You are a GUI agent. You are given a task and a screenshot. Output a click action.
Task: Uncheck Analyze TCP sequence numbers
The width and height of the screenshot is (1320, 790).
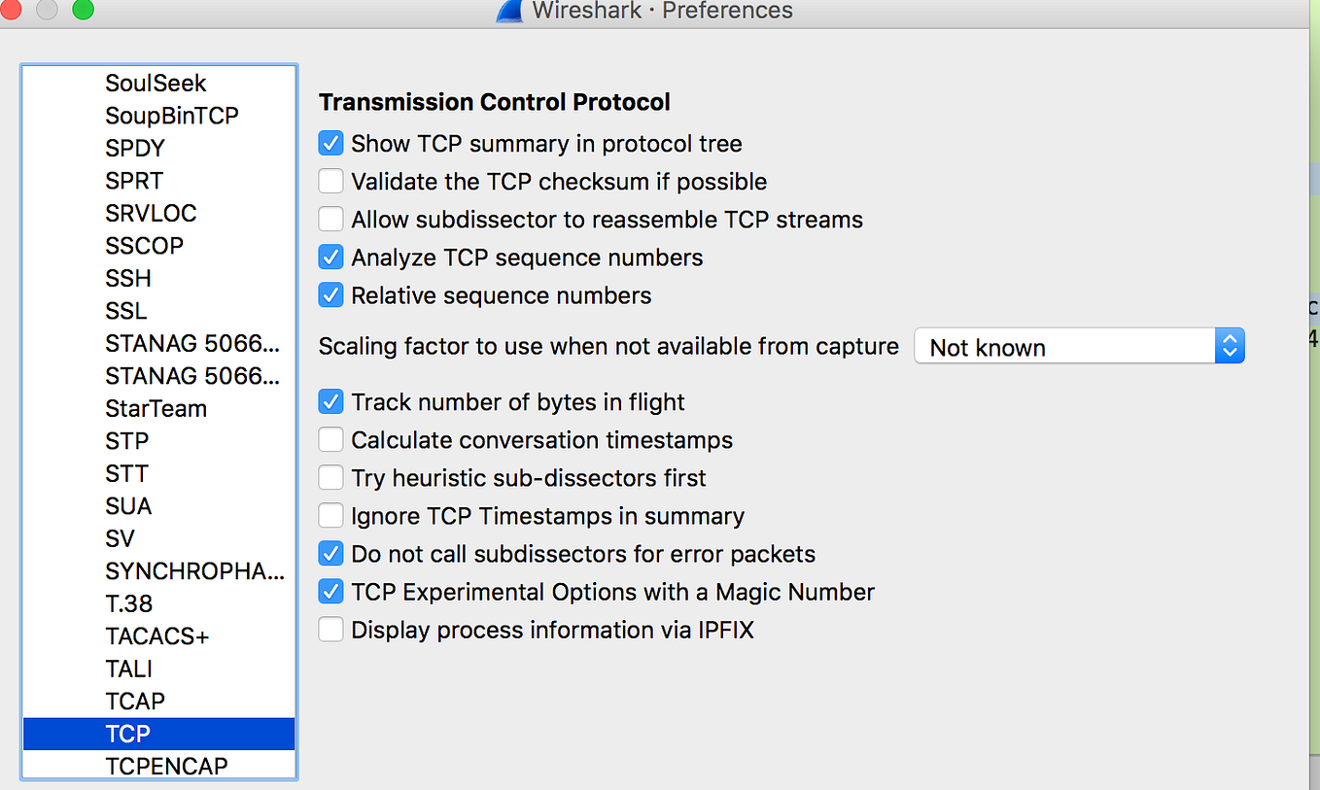[331, 258]
